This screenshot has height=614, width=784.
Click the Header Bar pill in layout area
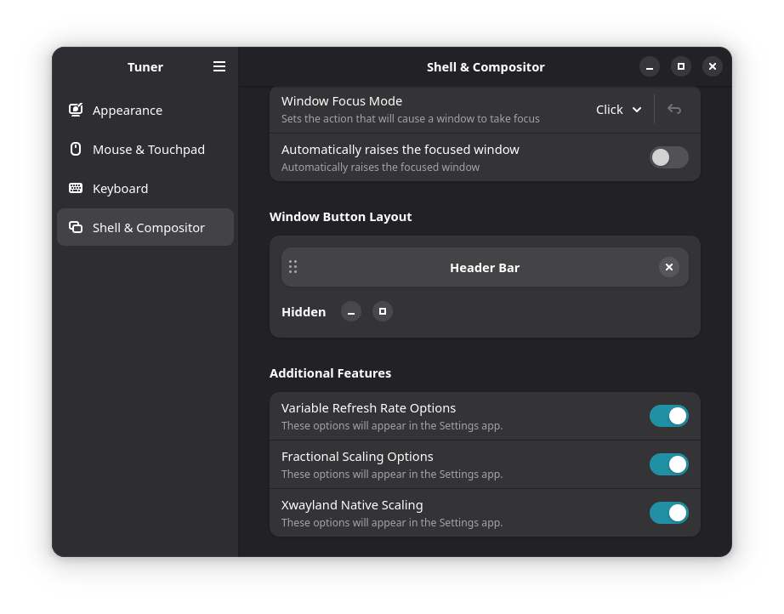485,267
